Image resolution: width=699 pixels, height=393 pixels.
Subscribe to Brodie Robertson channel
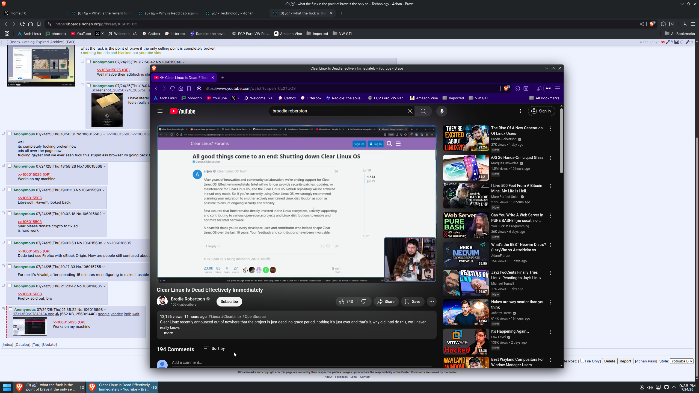click(x=229, y=302)
